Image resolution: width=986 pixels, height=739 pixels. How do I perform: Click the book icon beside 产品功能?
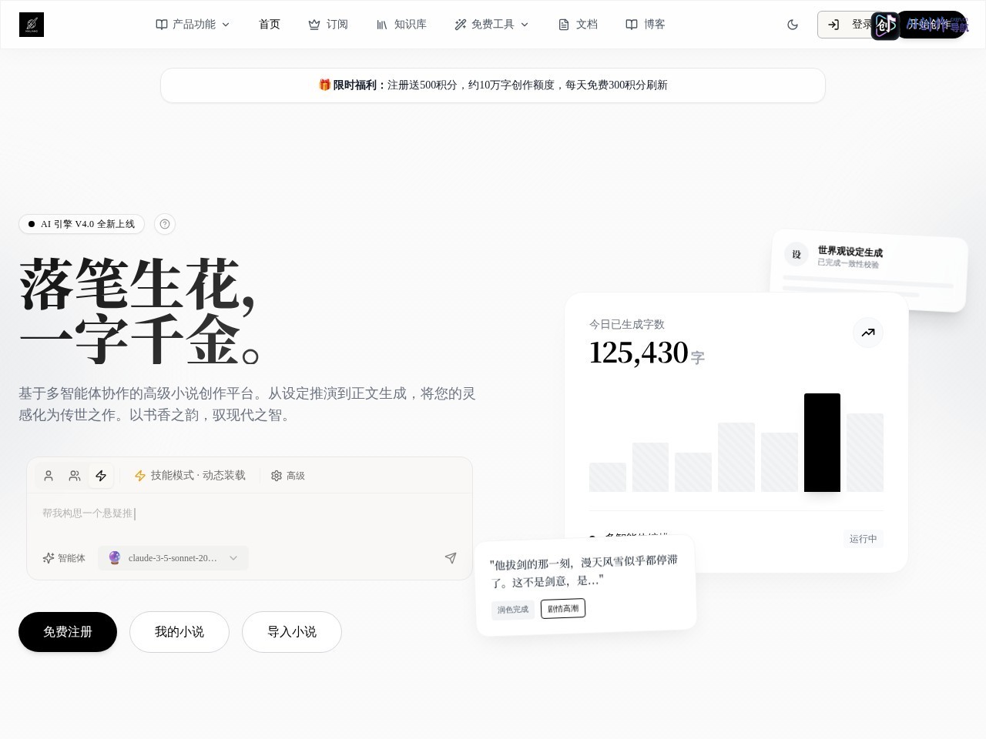[x=162, y=25]
